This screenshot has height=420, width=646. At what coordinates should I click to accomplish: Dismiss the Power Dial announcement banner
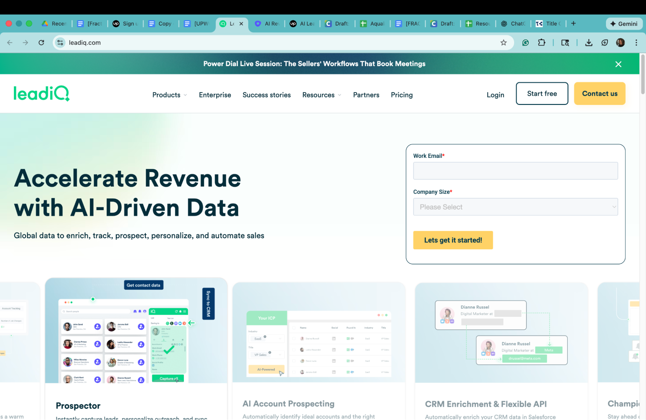click(618, 64)
